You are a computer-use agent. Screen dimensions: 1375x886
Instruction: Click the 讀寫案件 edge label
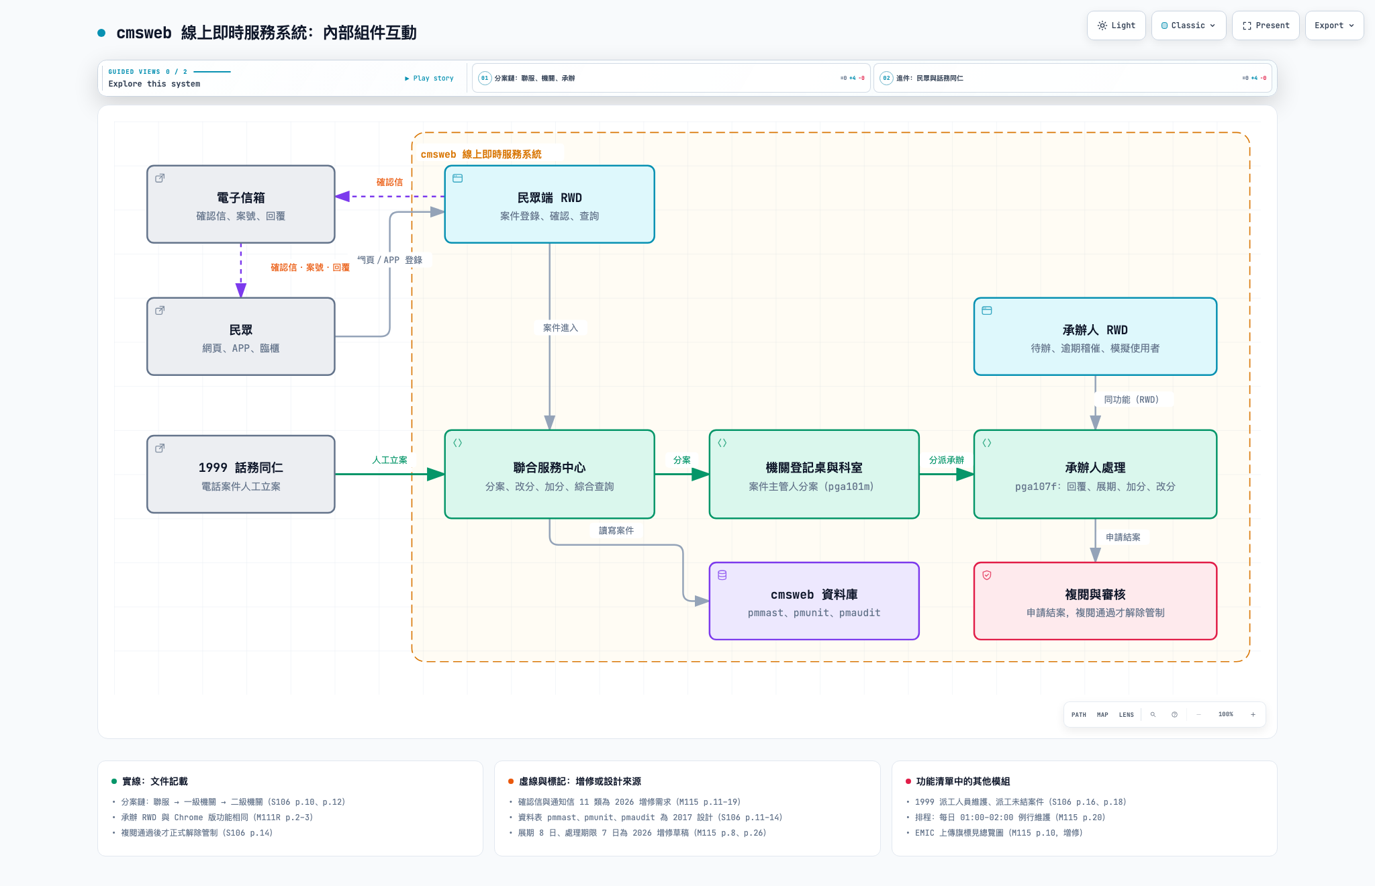tap(616, 531)
